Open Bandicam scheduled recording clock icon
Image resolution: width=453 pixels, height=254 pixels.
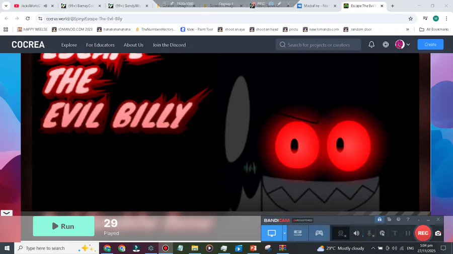point(399,219)
